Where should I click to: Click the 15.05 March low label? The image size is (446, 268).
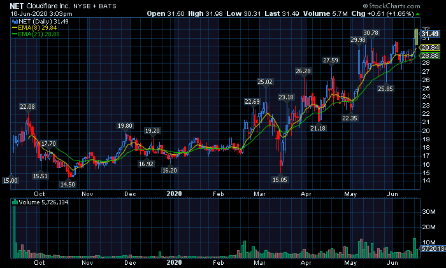280,180
